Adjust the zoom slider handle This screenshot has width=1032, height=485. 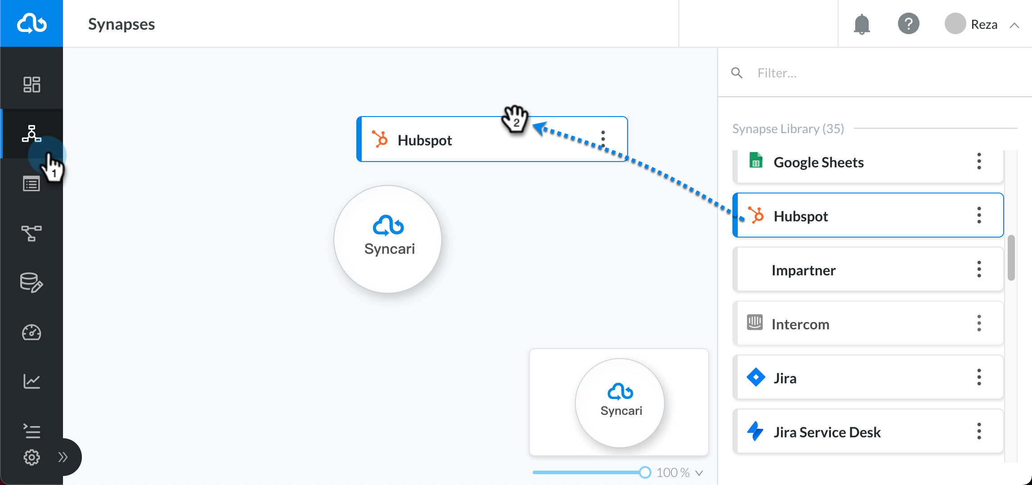tap(645, 472)
